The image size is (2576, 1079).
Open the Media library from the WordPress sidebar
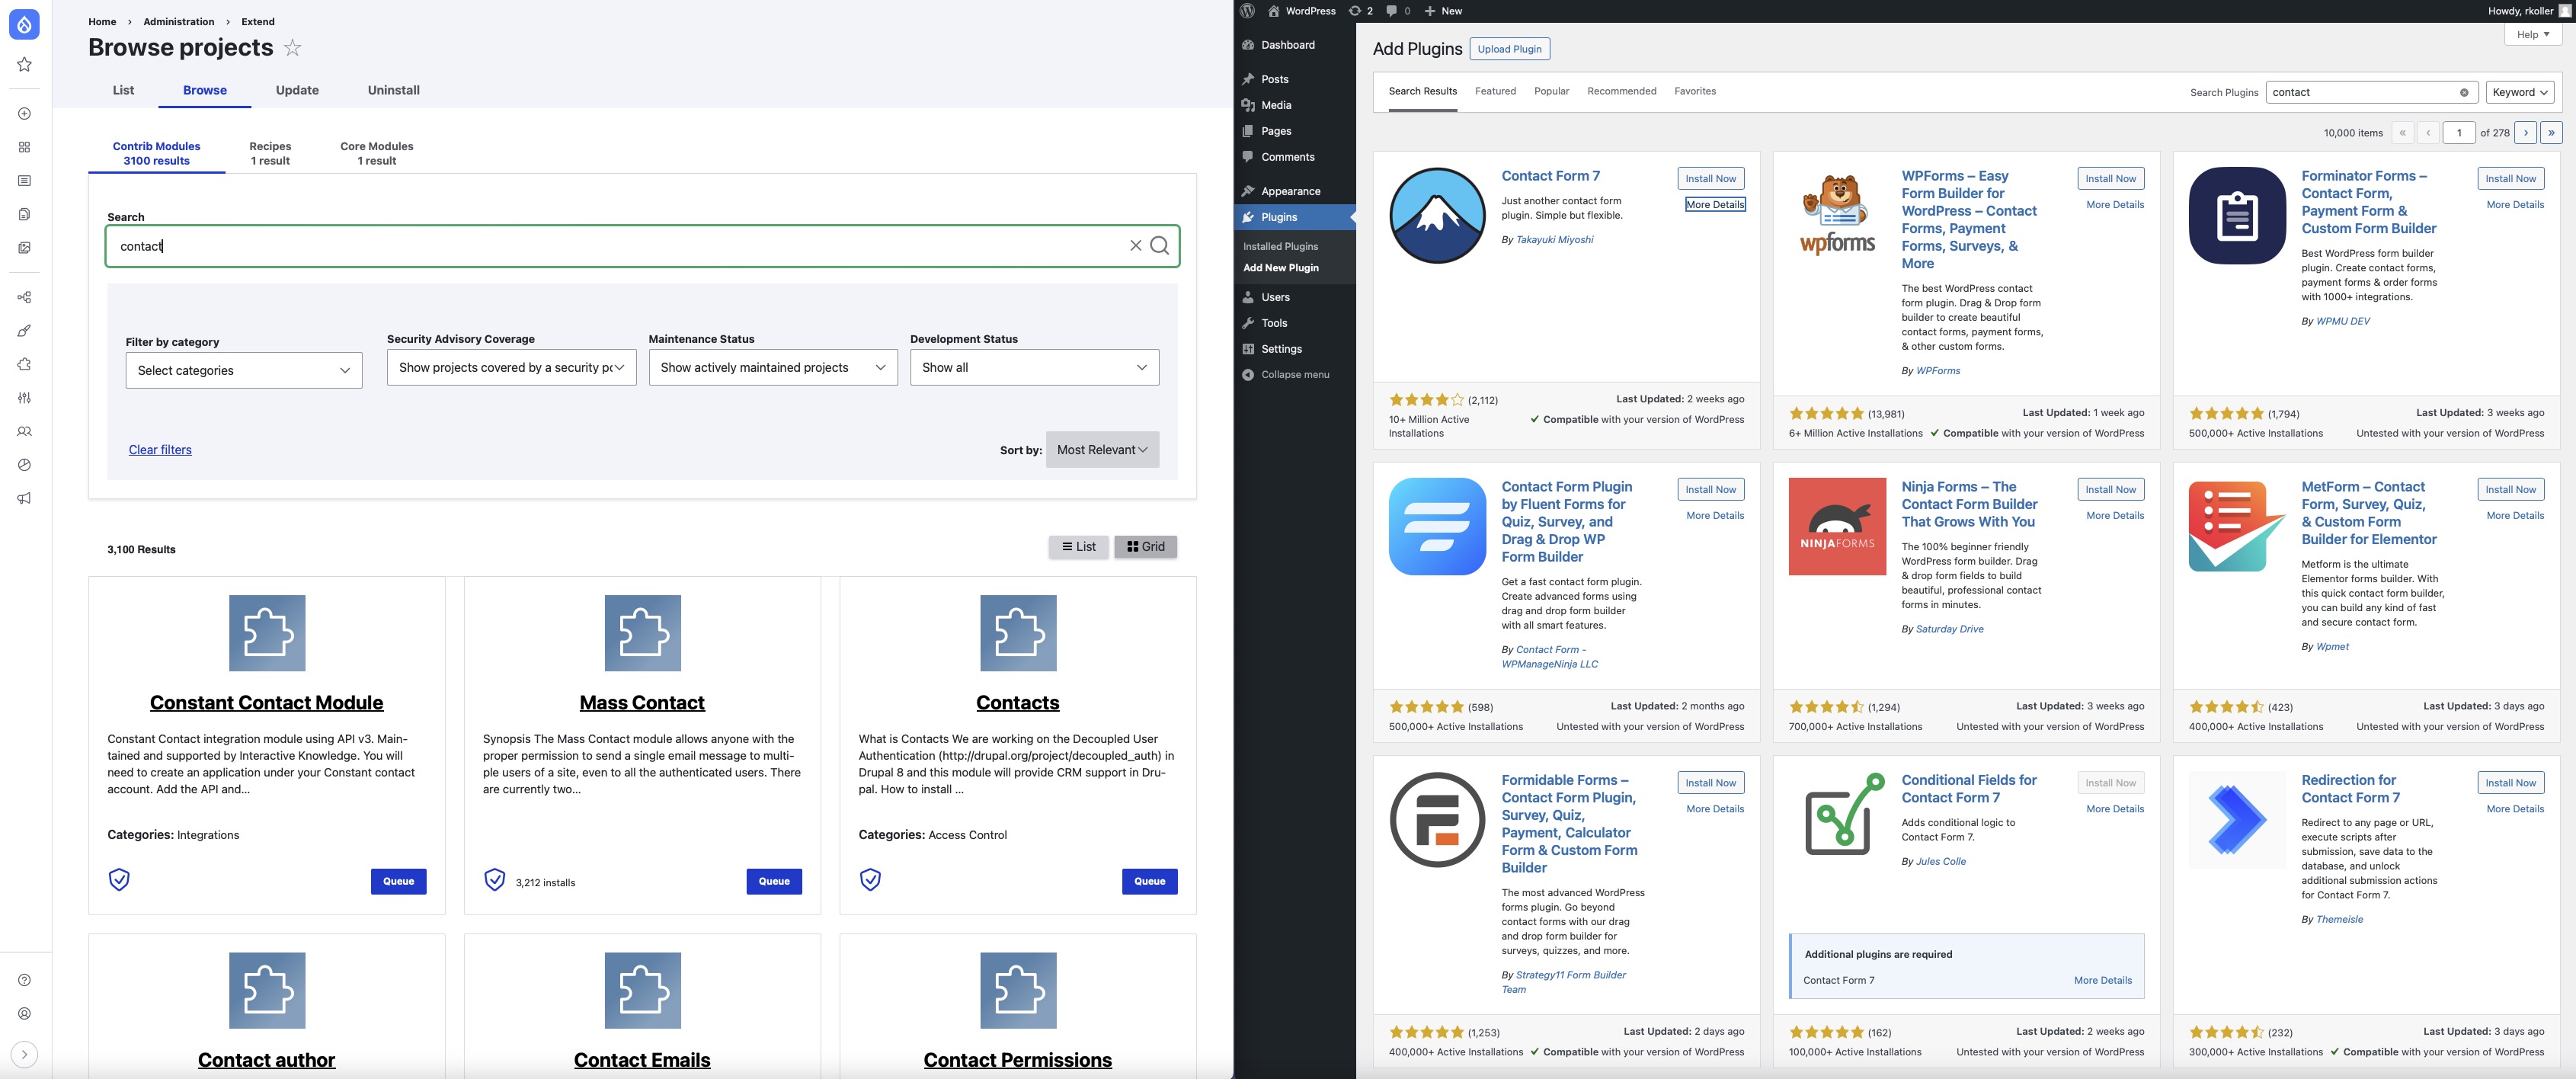1274,105
